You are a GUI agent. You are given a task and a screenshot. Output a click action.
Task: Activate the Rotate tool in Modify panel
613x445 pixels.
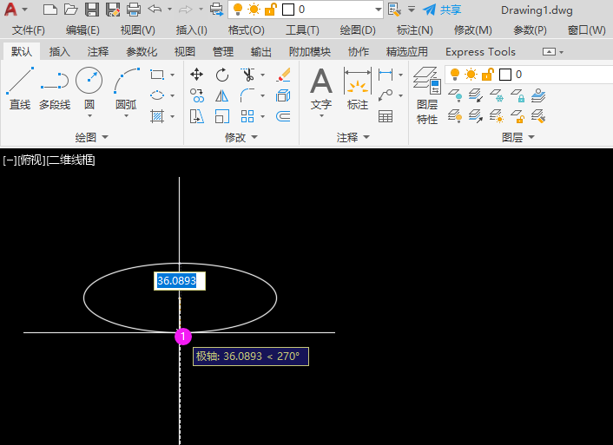222,75
